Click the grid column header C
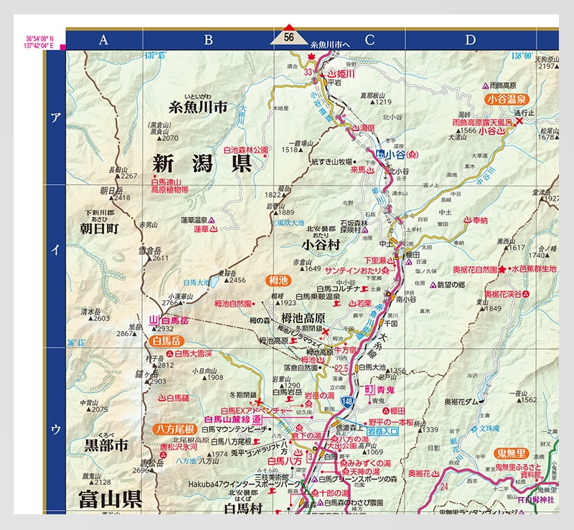Viewport: 574px width, 530px height. (370, 40)
